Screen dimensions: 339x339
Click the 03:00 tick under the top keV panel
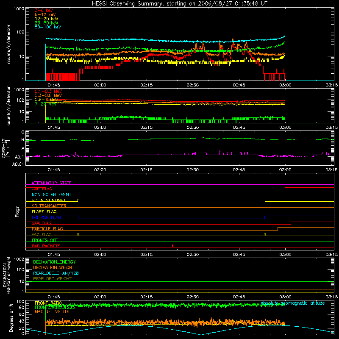coord(285,85)
